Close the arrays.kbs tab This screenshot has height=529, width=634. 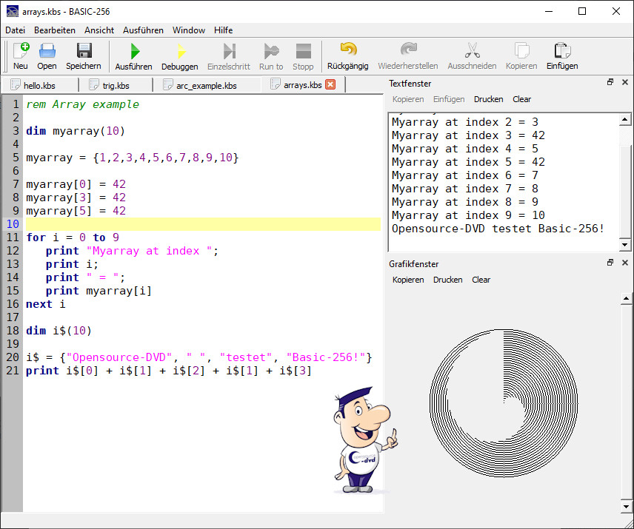pos(330,84)
